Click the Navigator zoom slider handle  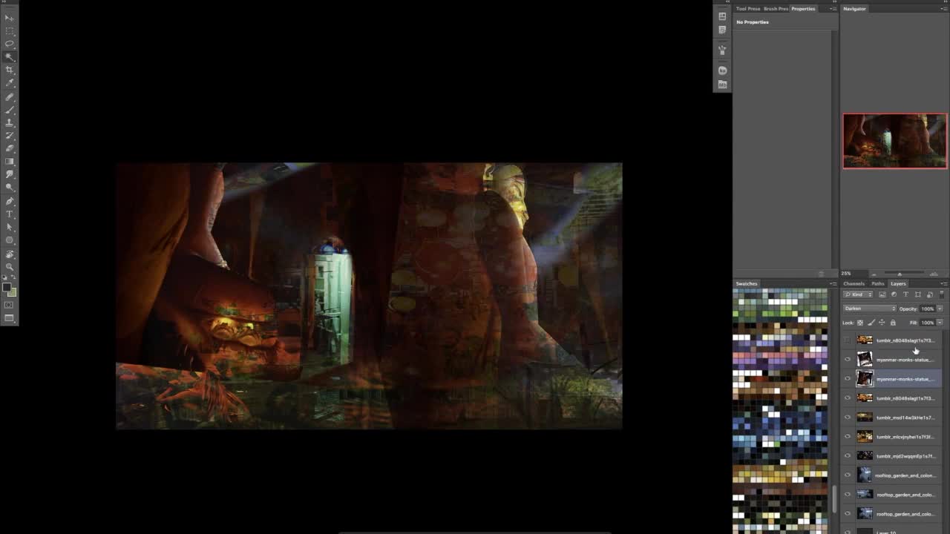click(x=900, y=274)
